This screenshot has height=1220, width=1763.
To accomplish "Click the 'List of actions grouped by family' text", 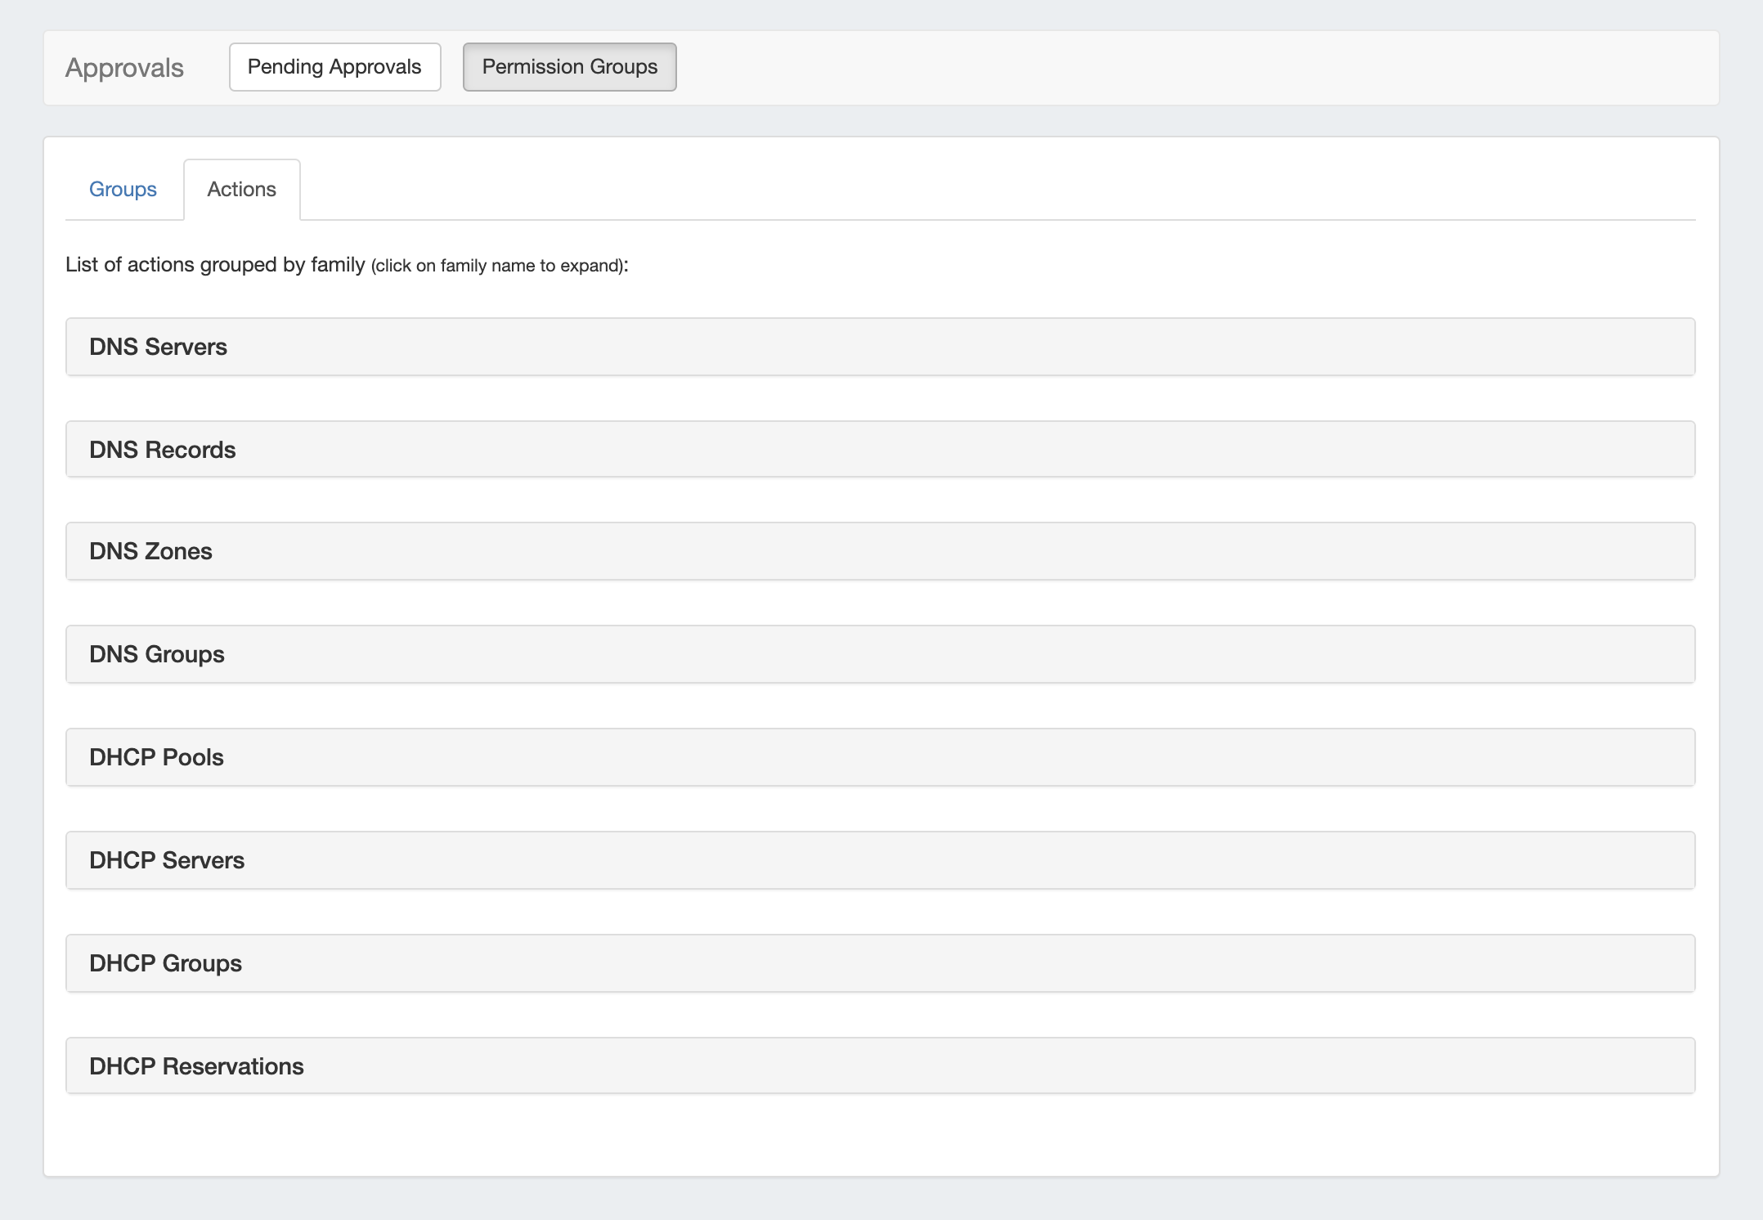I will click(x=215, y=265).
